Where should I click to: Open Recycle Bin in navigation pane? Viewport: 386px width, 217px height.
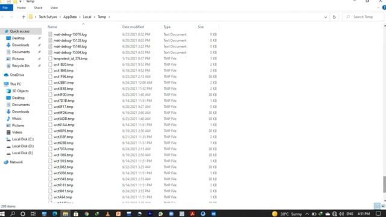21,66
